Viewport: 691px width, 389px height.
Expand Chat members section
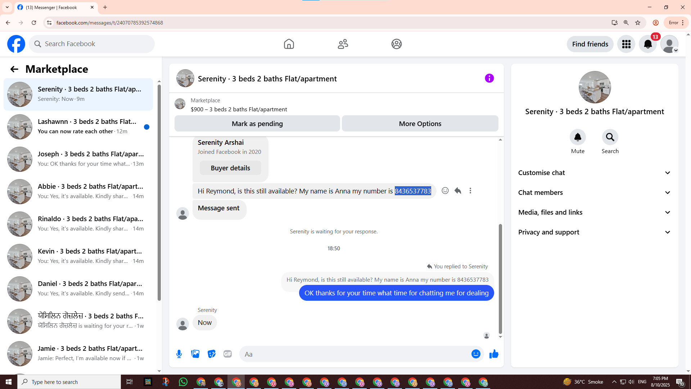point(595,193)
